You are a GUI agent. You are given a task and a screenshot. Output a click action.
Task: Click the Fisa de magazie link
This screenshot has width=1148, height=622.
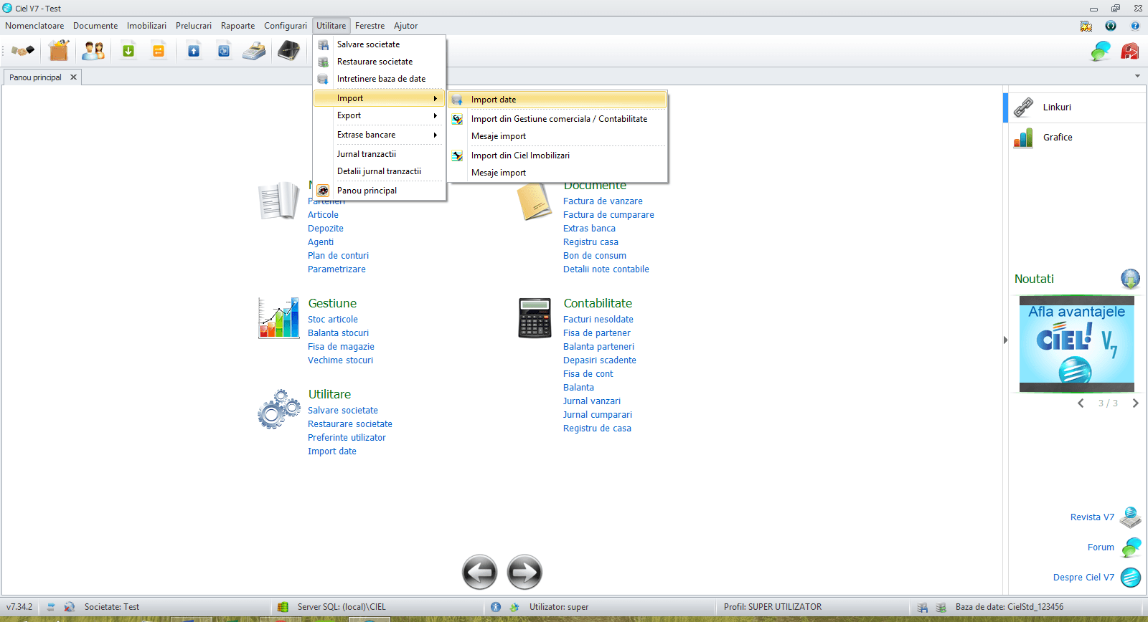341,347
